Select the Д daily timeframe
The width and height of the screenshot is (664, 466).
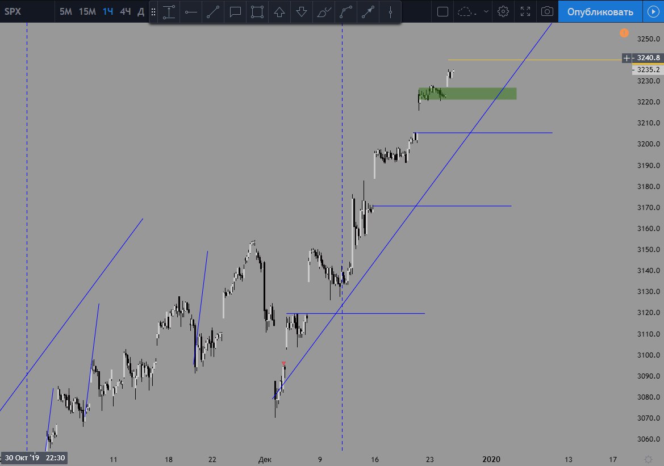141,11
